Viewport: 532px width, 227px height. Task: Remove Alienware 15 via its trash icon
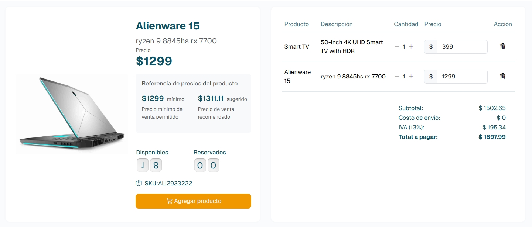(502, 76)
